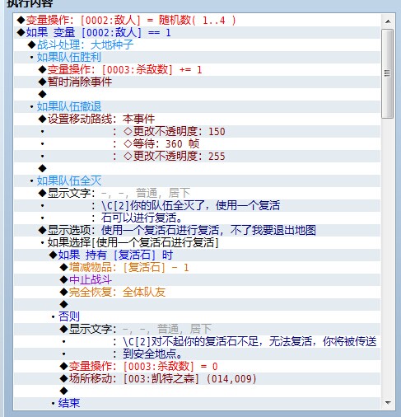Click the 如果队伍胜利 branch line
This screenshot has width=401, height=417.
(197, 58)
